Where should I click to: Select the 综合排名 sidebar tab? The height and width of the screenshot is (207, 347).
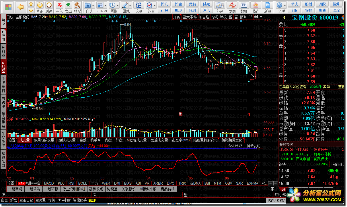coord(3,120)
